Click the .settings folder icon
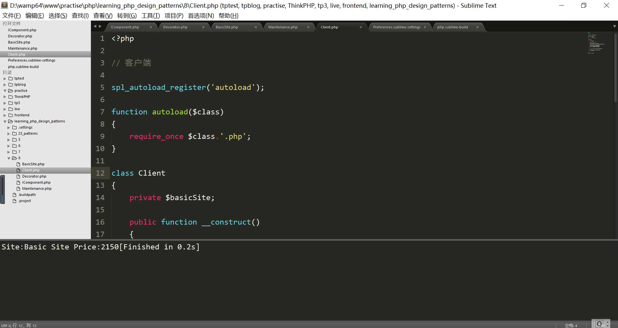Screen dimensions: 618x328 click(14, 127)
